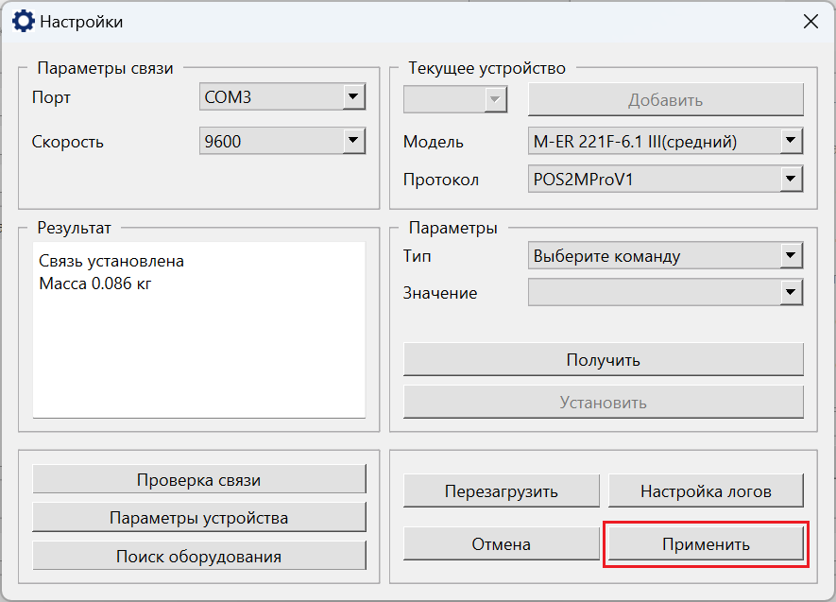Viewport: 836px width, 602px height.
Task: Click the gear icon in the title bar
Action: (23, 22)
